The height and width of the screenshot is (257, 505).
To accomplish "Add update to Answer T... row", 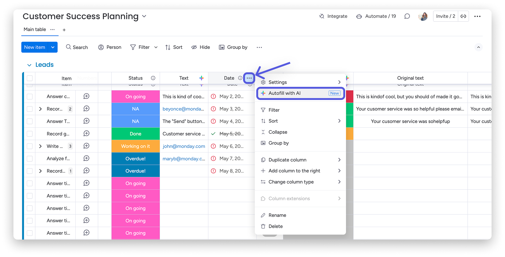I will [86, 121].
